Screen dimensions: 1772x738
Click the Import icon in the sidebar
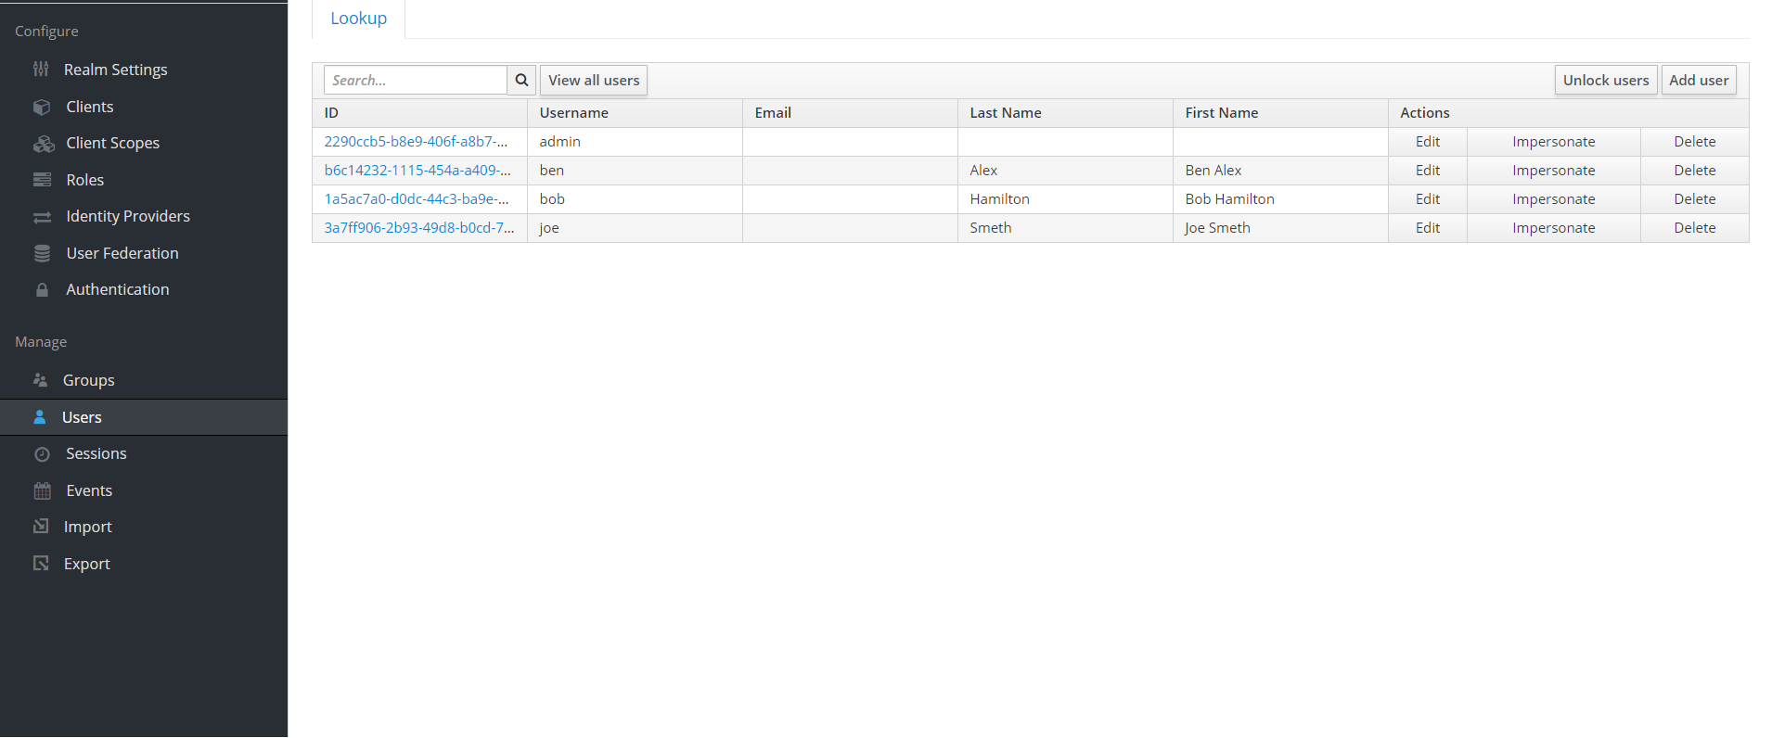tap(42, 526)
